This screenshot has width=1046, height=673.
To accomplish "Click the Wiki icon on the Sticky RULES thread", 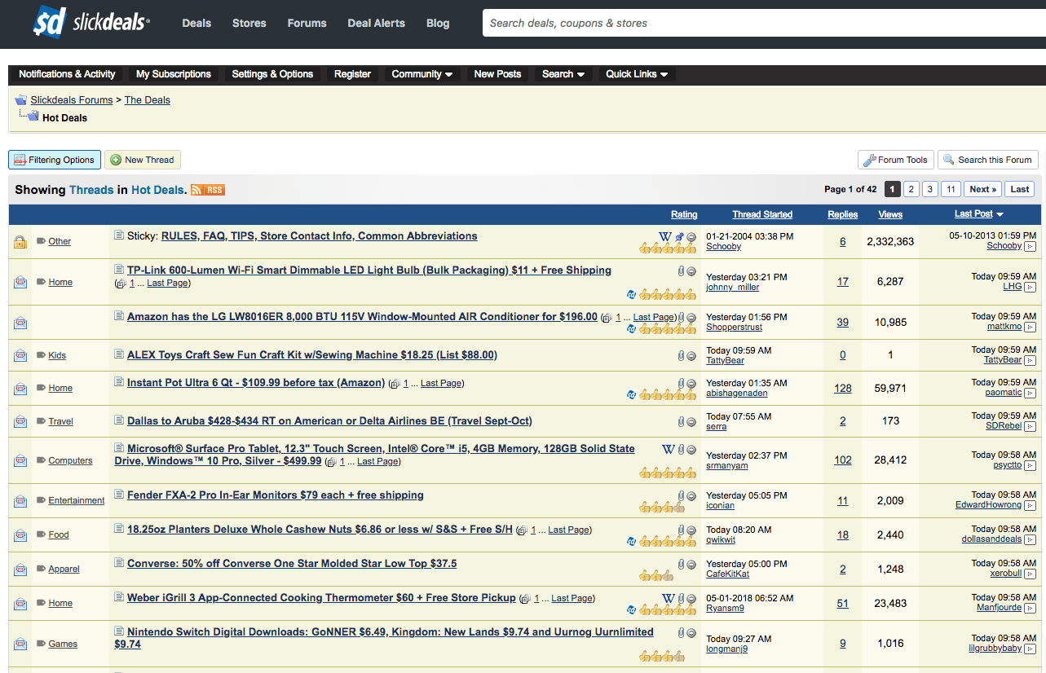I will 666,237.
